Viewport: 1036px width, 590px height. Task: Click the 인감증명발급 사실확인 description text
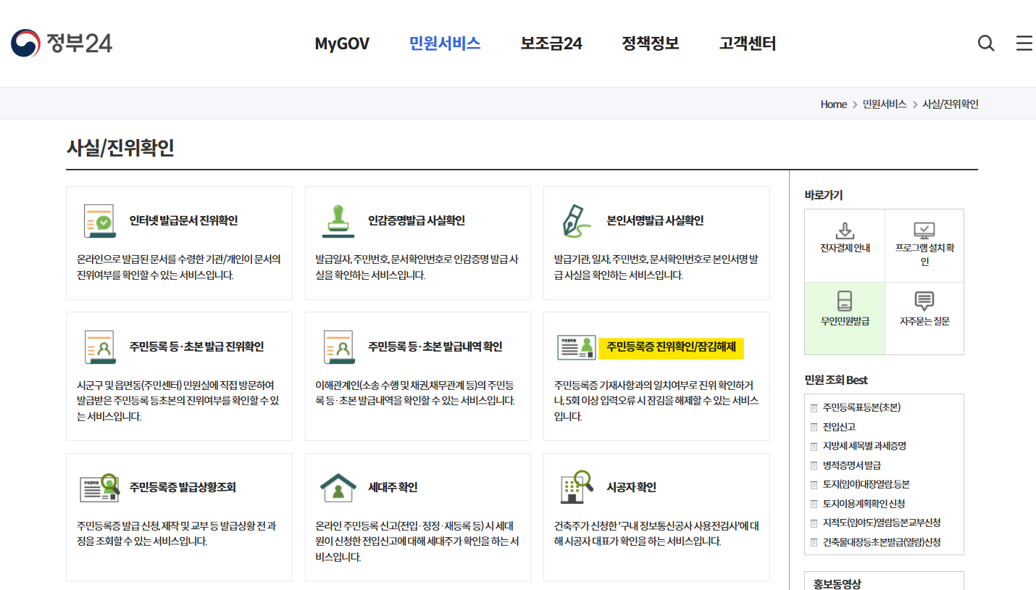[x=417, y=267]
